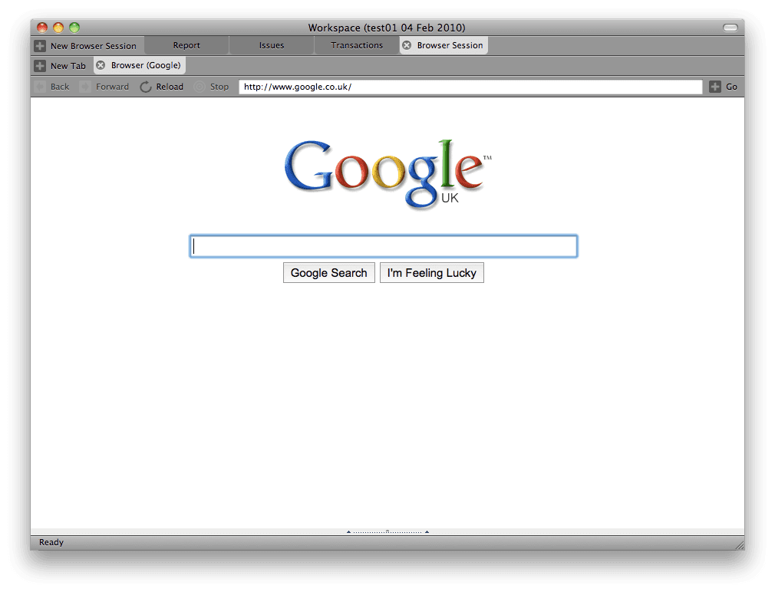Click the plus icon beside New Browser Session
This screenshot has width=775, height=592.
[40, 46]
